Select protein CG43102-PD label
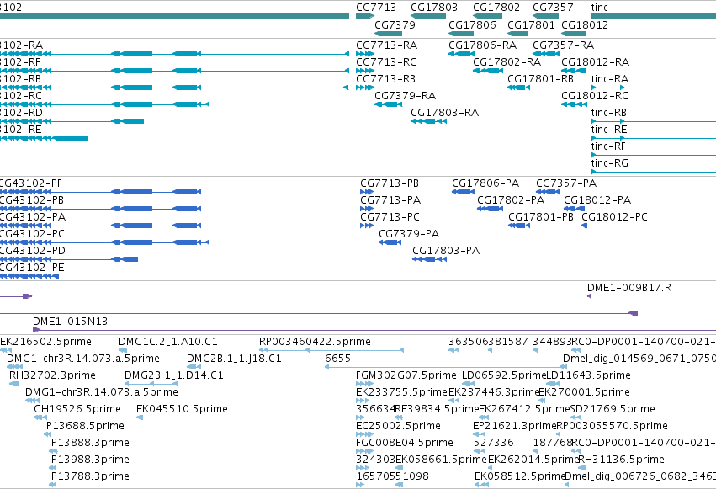 coord(32,251)
